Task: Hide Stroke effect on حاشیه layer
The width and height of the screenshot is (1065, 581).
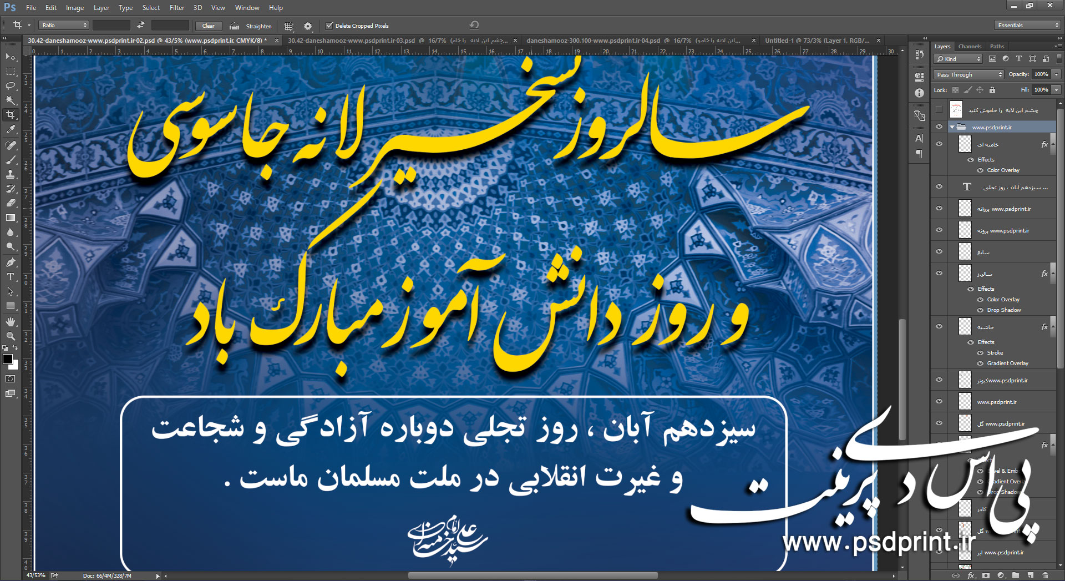Action: click(x=980, y=353)
